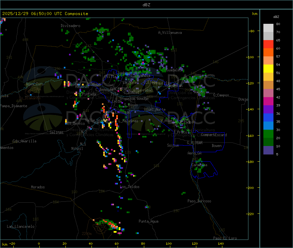Viewport: 293px width, 248px height.
Task: Click the 0 km bottom axis label
Action: pos(39,243)
